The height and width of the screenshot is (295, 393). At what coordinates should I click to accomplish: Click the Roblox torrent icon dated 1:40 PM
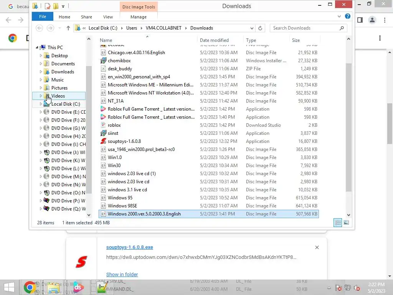[x=103, y=117]
